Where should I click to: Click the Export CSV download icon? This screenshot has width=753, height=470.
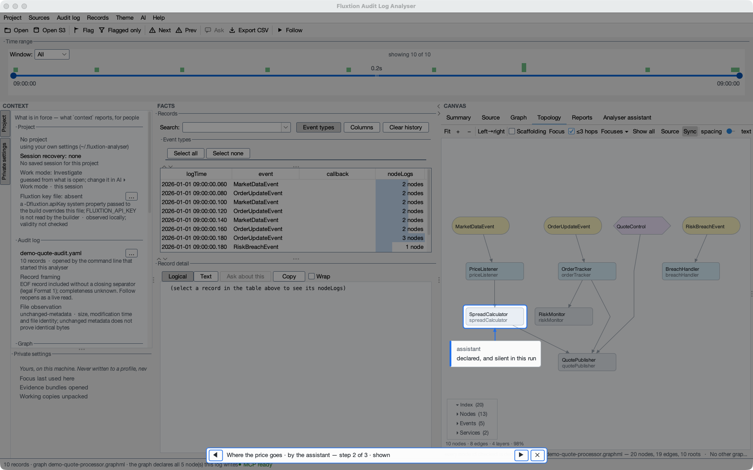click(232, 30)
